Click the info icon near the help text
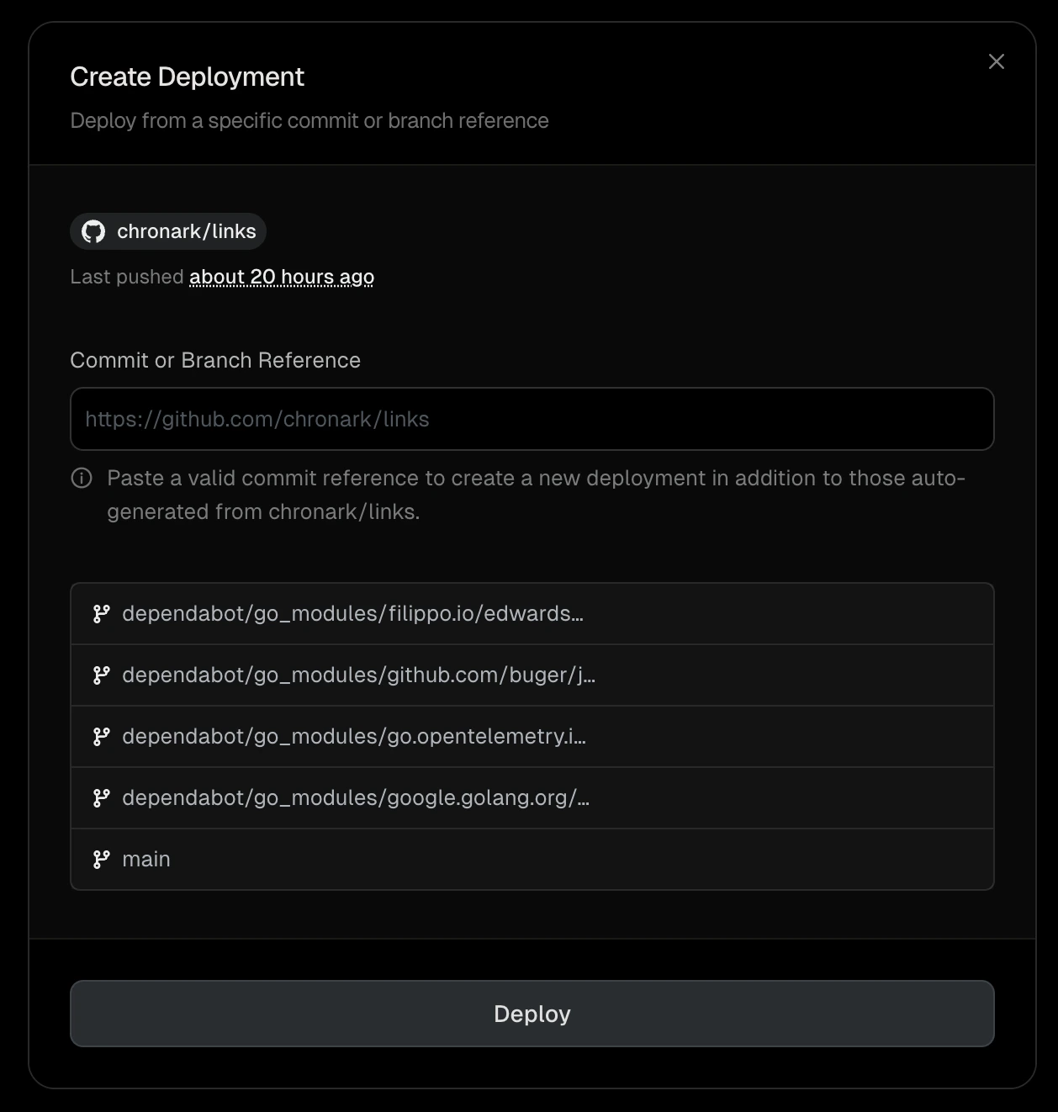This screenshot has width=1058, height=1112. (81, 478)
